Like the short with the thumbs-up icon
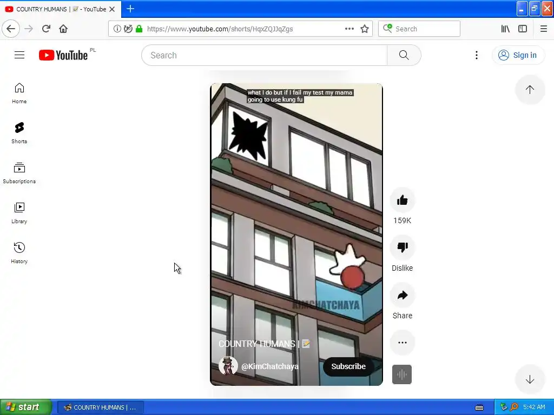Screen dimensions: 554x415 click(x=402, y=200)
